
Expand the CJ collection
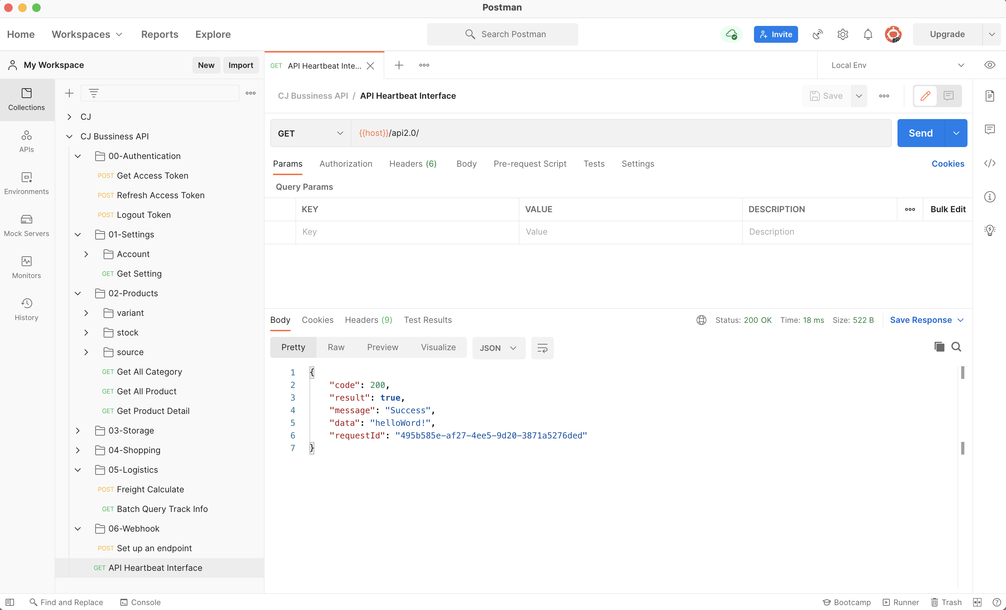pyautogui.click(x=69, y=117)
